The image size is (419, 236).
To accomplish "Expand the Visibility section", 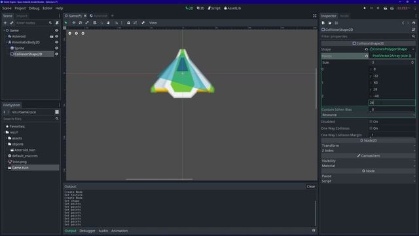I will (x=368, y=161).
